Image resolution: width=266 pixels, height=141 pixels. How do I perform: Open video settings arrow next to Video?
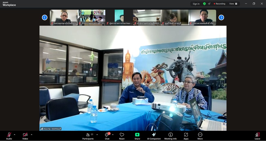pos(31,134)
